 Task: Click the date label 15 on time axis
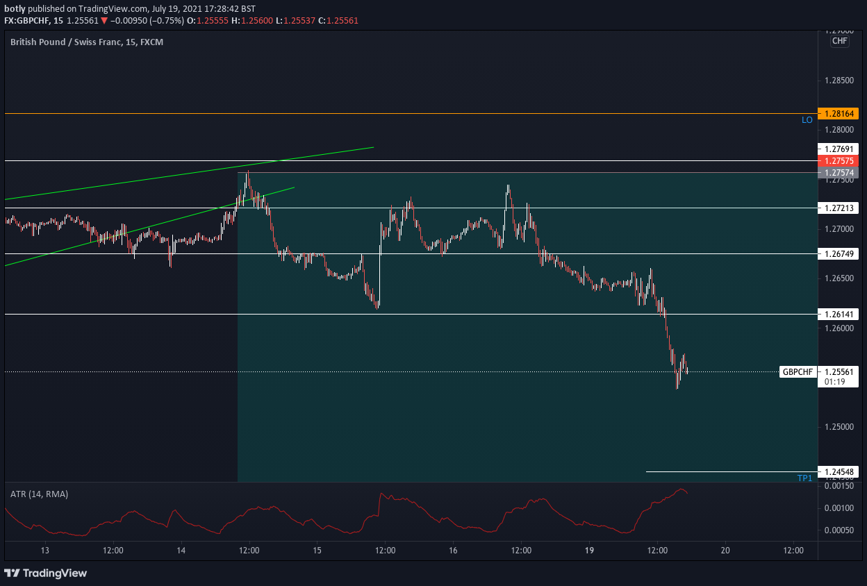point(317,551)
